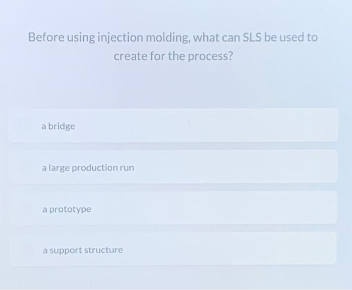352x290 pixels.
Task: Click the "a support structure" text label
Action: click(83, 250)
